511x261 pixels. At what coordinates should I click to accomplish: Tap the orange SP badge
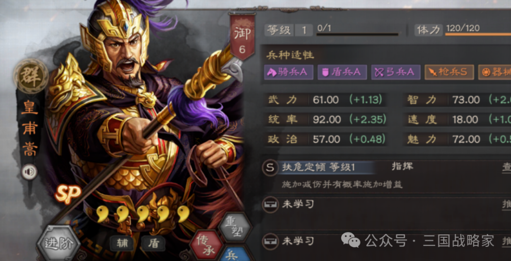tap(68, 193)
